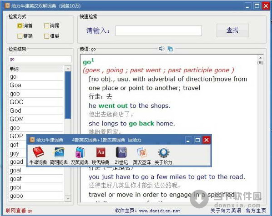Viewport: 272px width, 216px height.
Task: Open 官方主页 official homepage link
Action: click(256, 211)
